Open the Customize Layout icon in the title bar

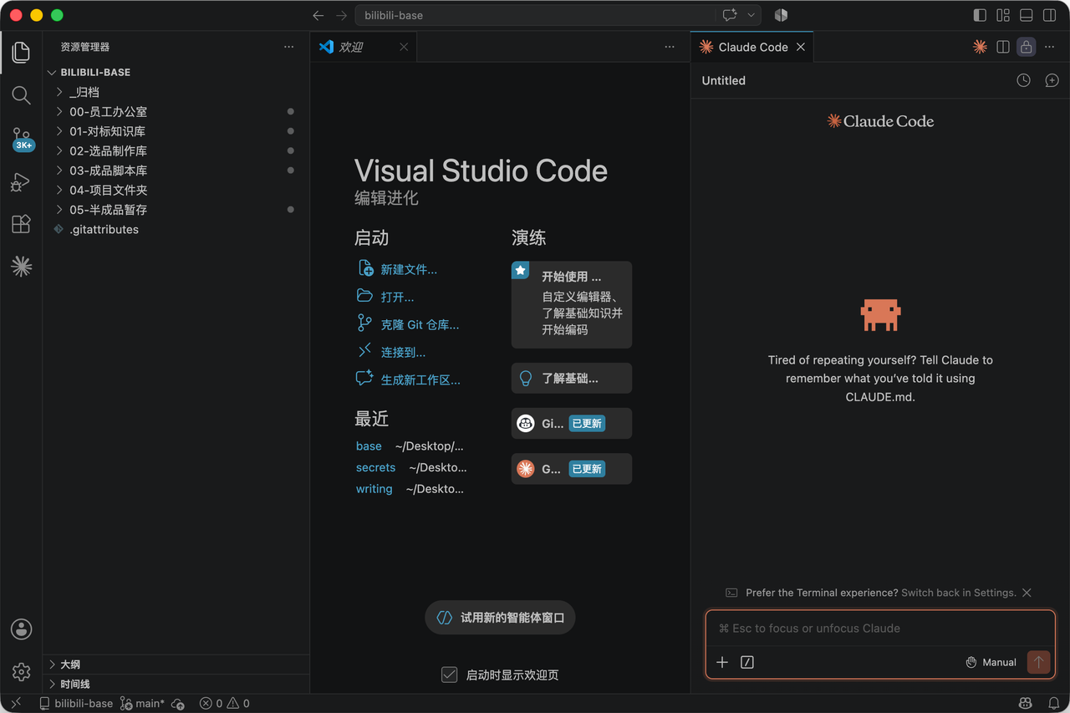tap(1003, 15)
